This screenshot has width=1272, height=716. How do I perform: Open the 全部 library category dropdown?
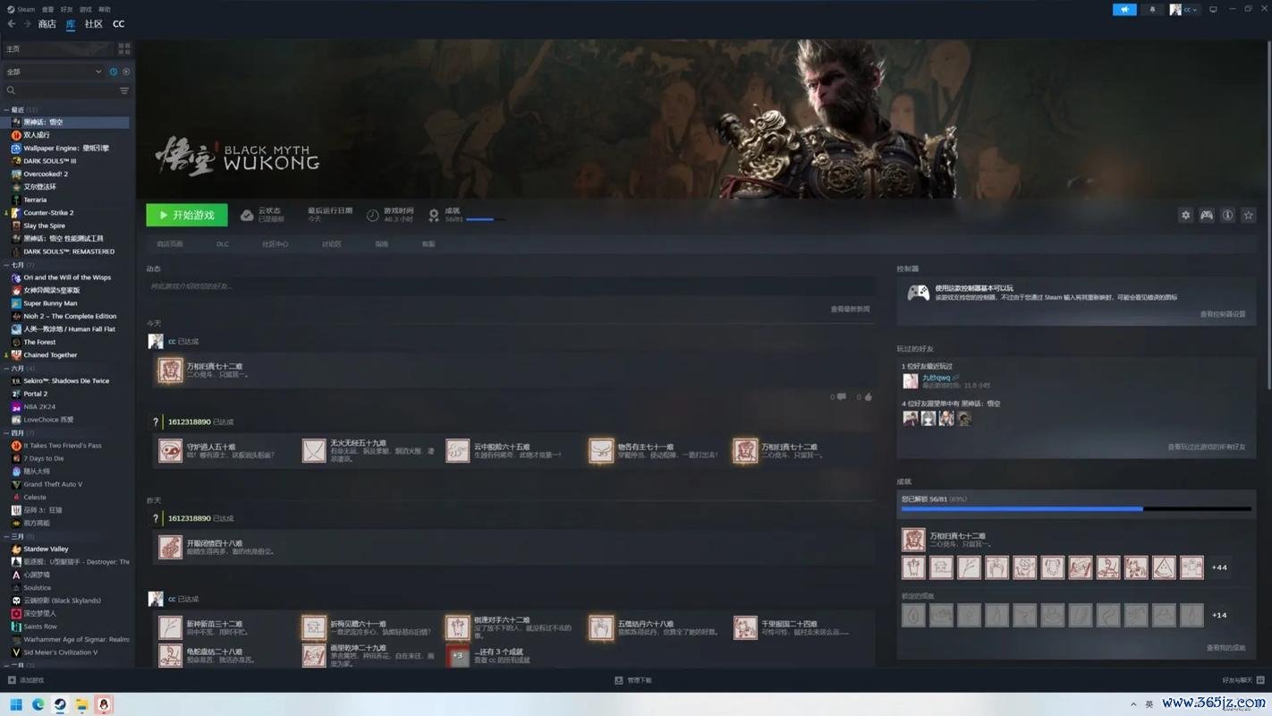pos(54,72)
